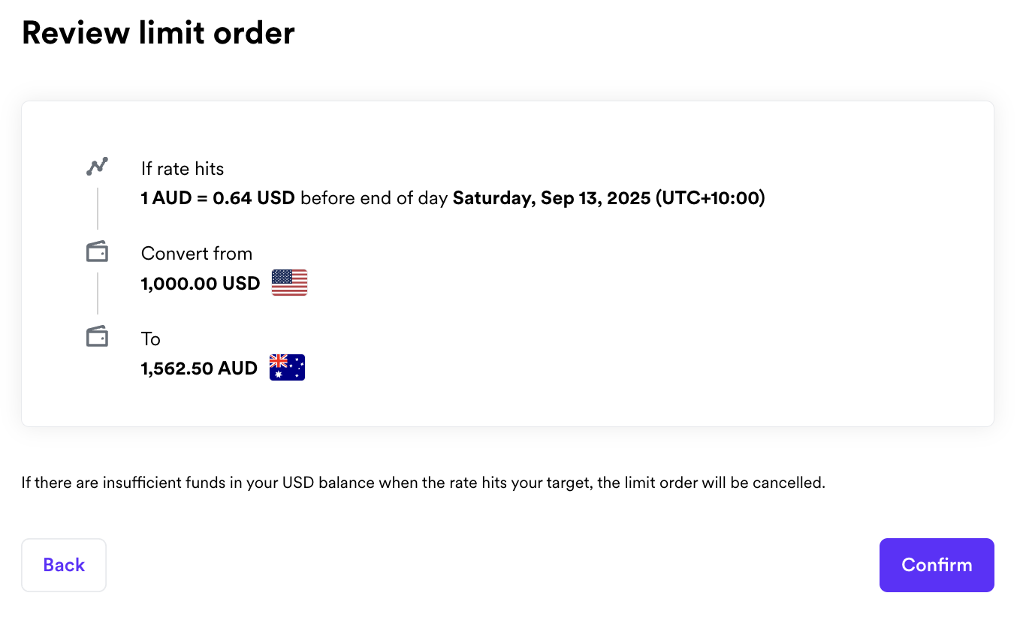
Task: Click the connector line between the wallet icons
Action: [97, 294]
